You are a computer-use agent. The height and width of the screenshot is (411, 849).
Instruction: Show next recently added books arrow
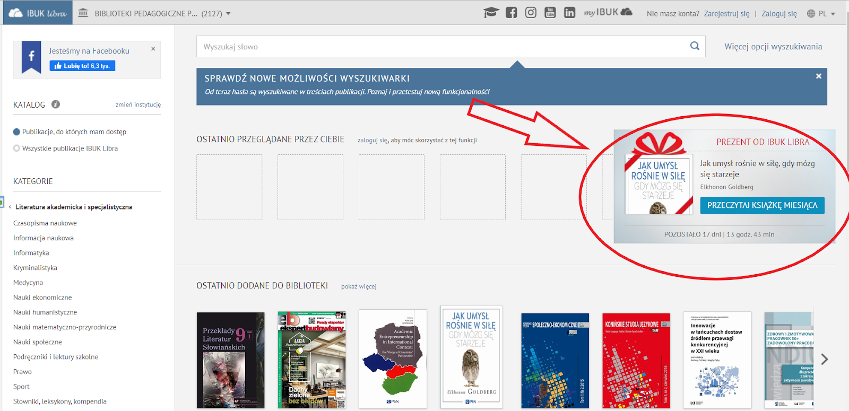coord(824,359)
